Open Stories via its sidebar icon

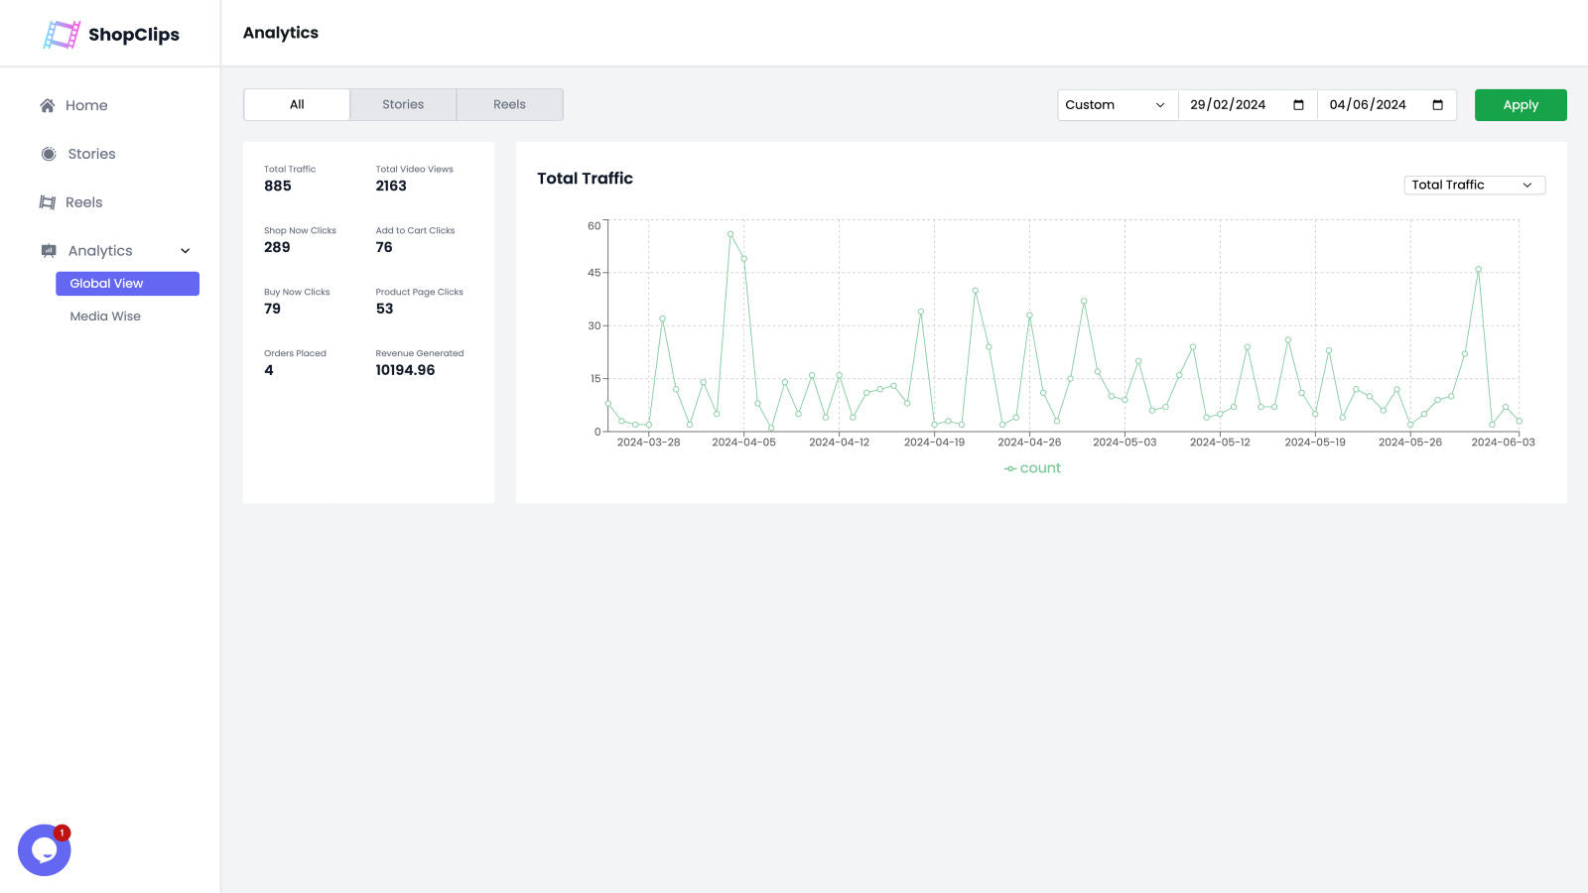pyautogui.click(x=48, y=154)
